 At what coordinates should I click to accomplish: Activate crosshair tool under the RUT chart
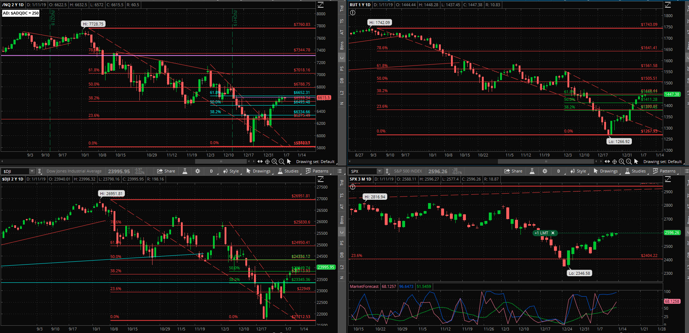tap(614, 162)
